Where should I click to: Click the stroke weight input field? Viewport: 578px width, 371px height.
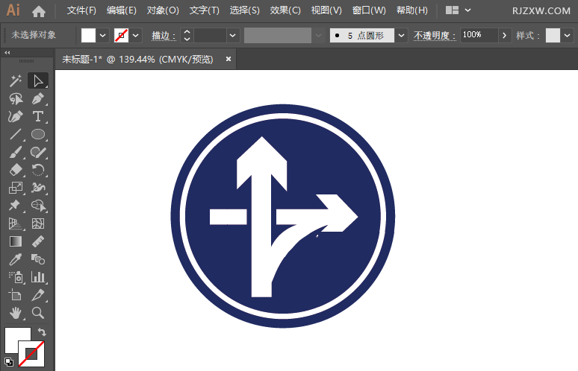[x=210, y=36]
